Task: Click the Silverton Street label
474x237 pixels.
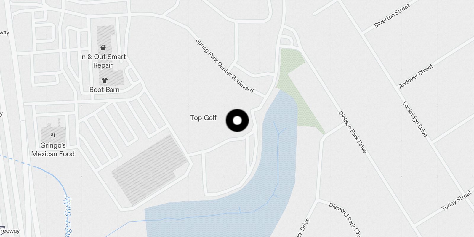Action: tap(392, 16)
